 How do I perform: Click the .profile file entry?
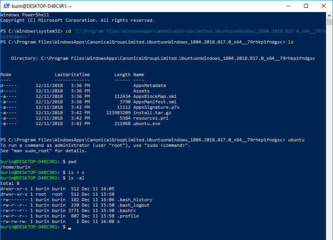coord(128,216)
